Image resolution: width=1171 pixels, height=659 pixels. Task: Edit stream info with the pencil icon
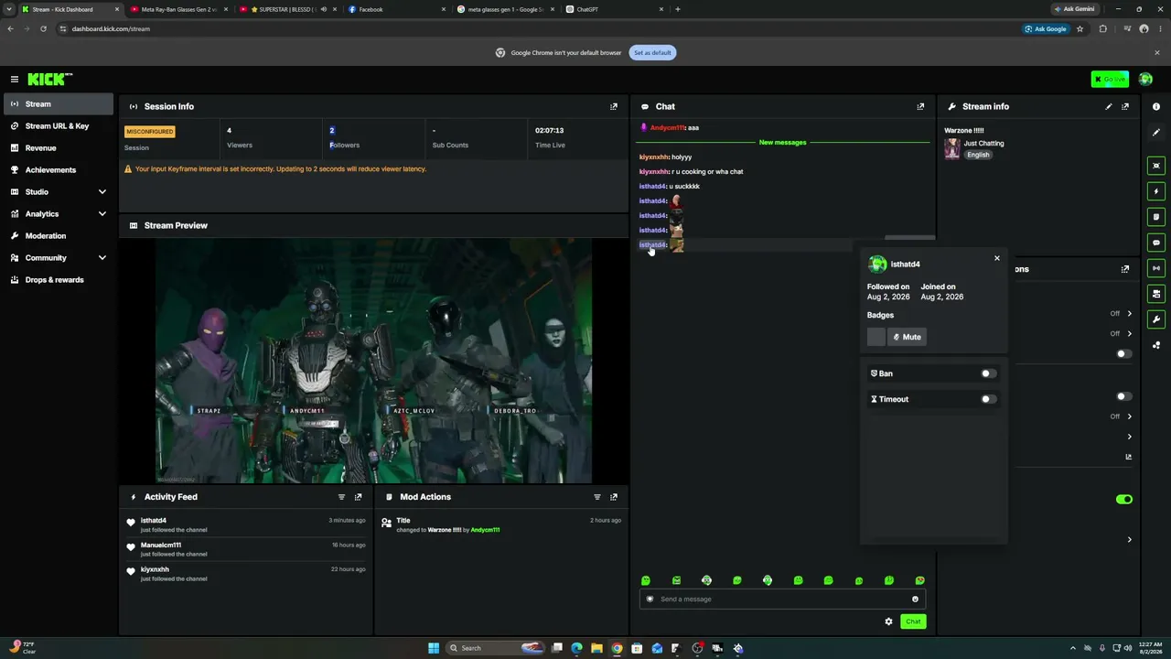(1109, 106)
